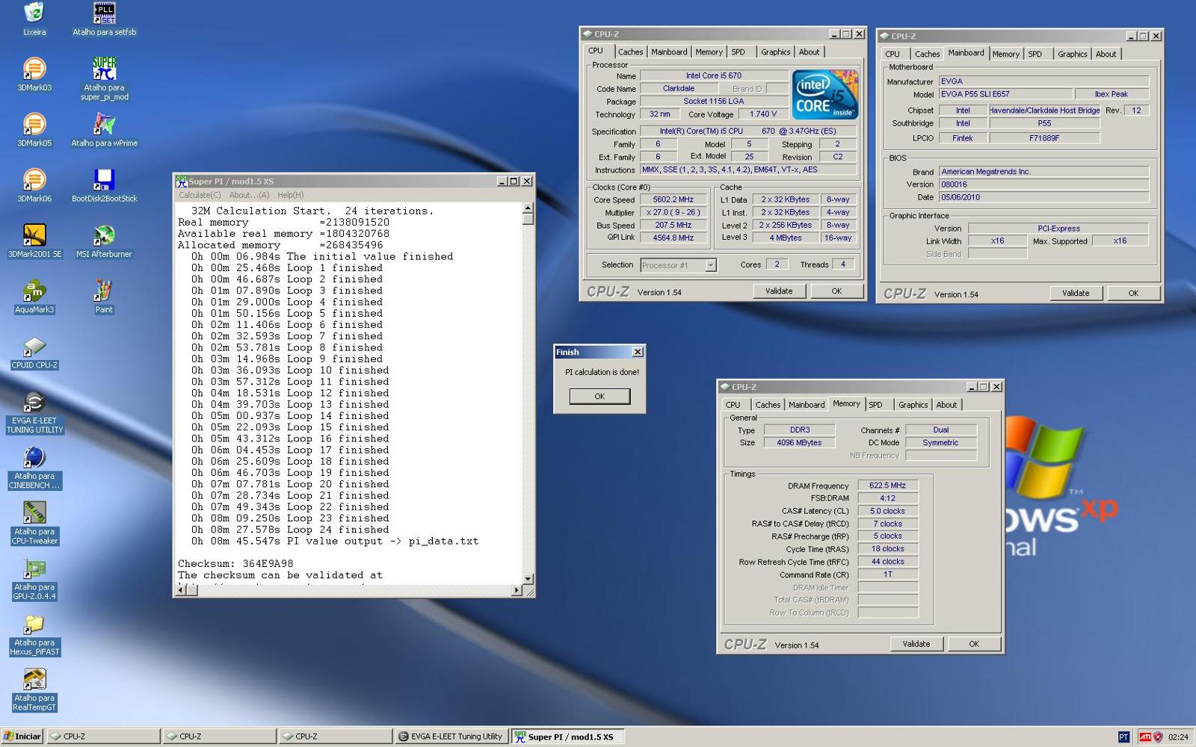Click the security shield tray icon

point(1159,737)
